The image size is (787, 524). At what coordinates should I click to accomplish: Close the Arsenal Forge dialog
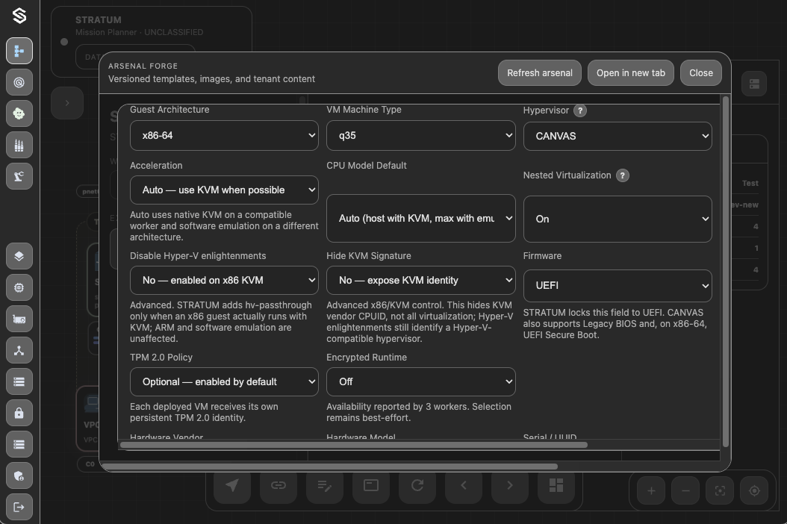[x=700, y=73]
